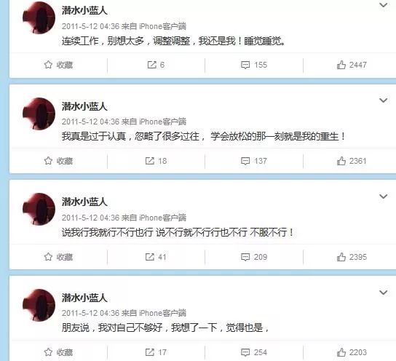View the 209 comments
Viewport: 396px width, 361px height.
point(254,257)
